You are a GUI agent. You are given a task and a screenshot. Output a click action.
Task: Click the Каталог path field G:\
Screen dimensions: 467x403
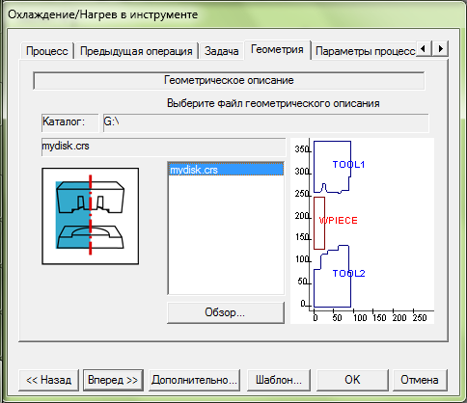pos(265,122)
